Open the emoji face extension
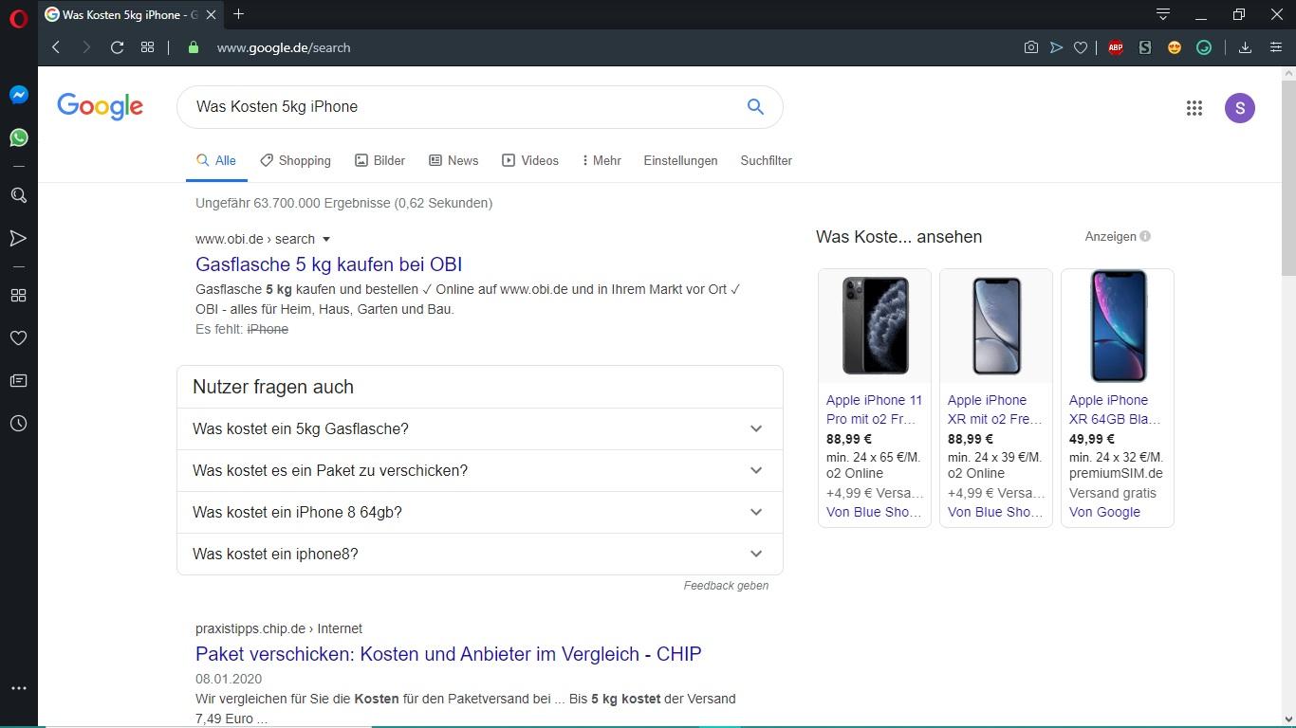Viewport: 1296px width, 728px height. pos(1175,47)
